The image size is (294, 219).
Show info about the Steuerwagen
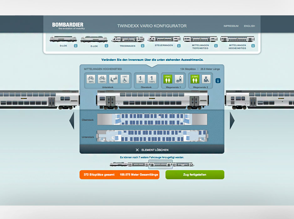(x=179, y=46)
